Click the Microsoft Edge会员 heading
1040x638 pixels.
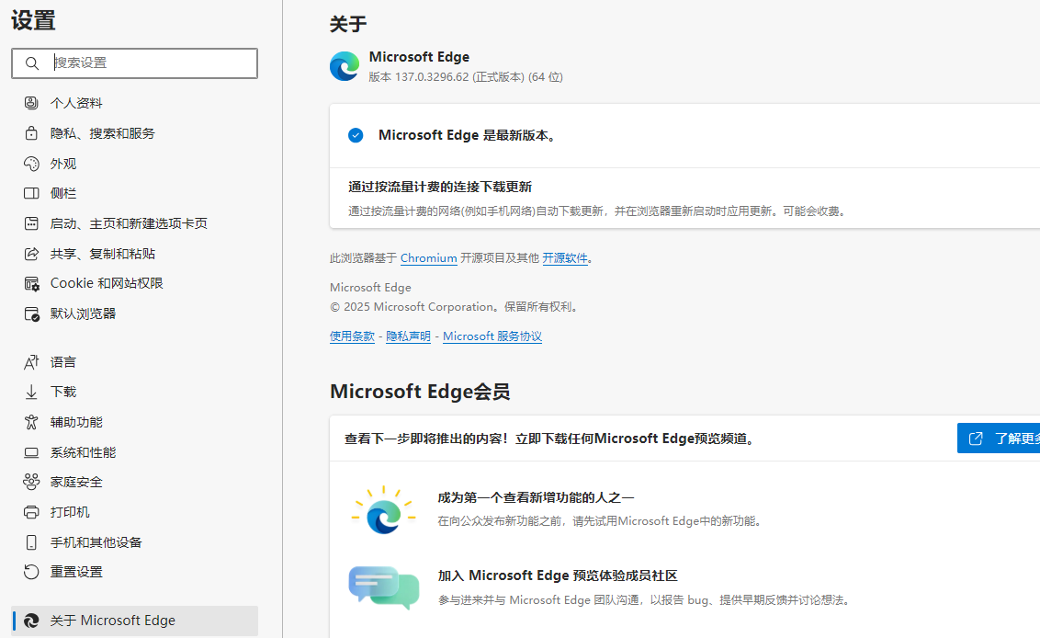420,392
